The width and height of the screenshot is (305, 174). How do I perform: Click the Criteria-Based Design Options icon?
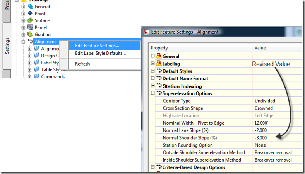pyautogui.click(x=159, y=167)
